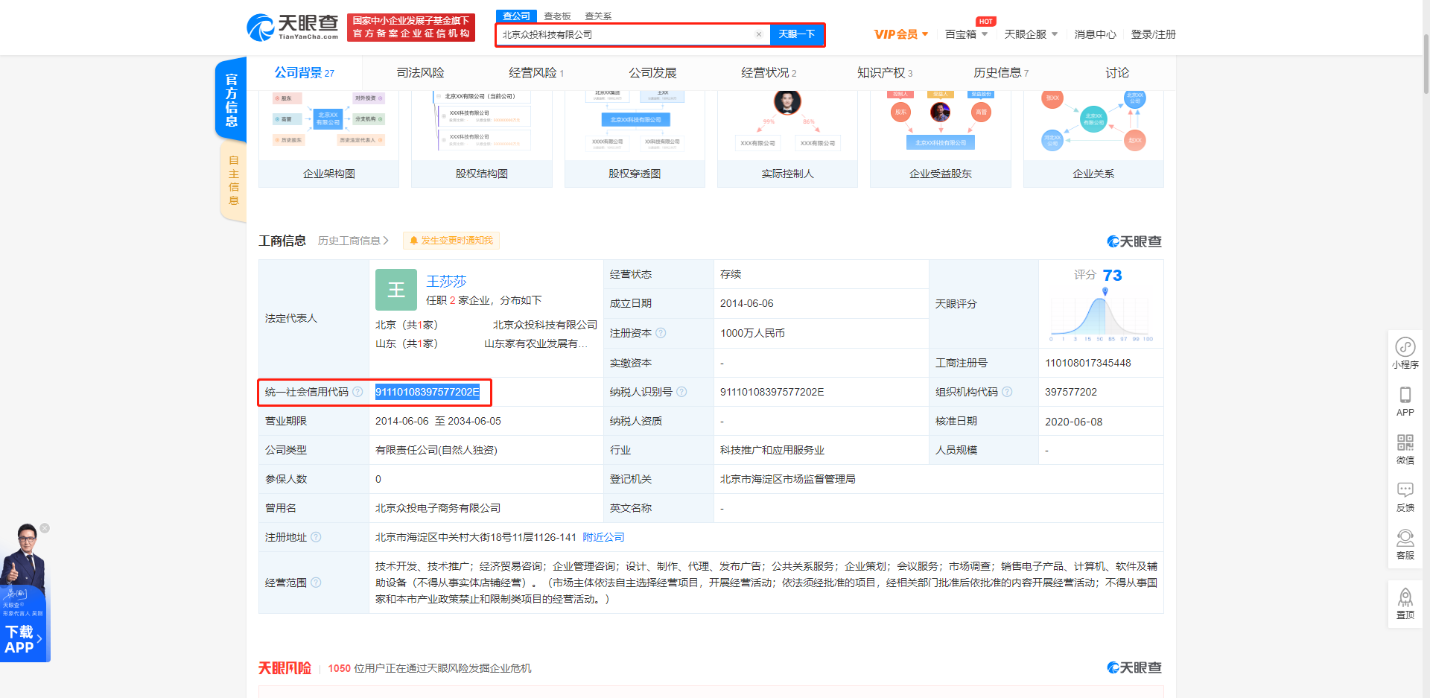Image resolution: width=1430 pixels, height=698 pixels.
Task: Click the 置顶 back-to-top icon
Action: pyautogui.click(x=1405, y=603)
